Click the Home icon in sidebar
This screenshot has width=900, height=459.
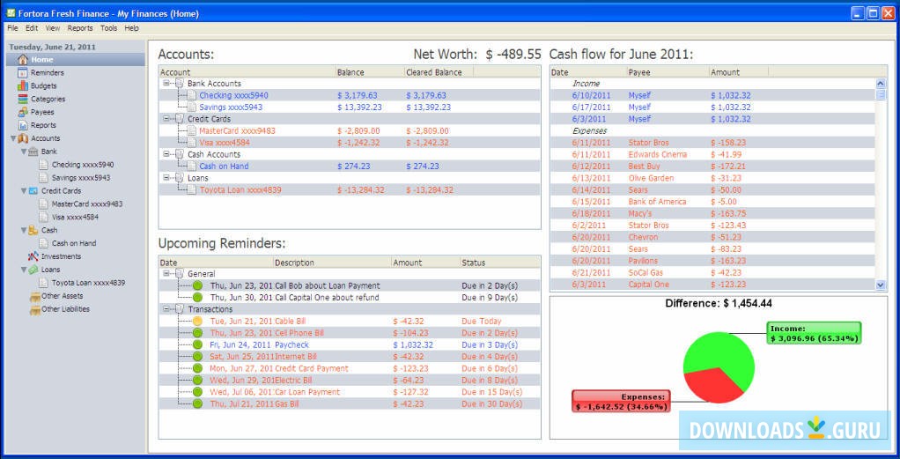23,60
